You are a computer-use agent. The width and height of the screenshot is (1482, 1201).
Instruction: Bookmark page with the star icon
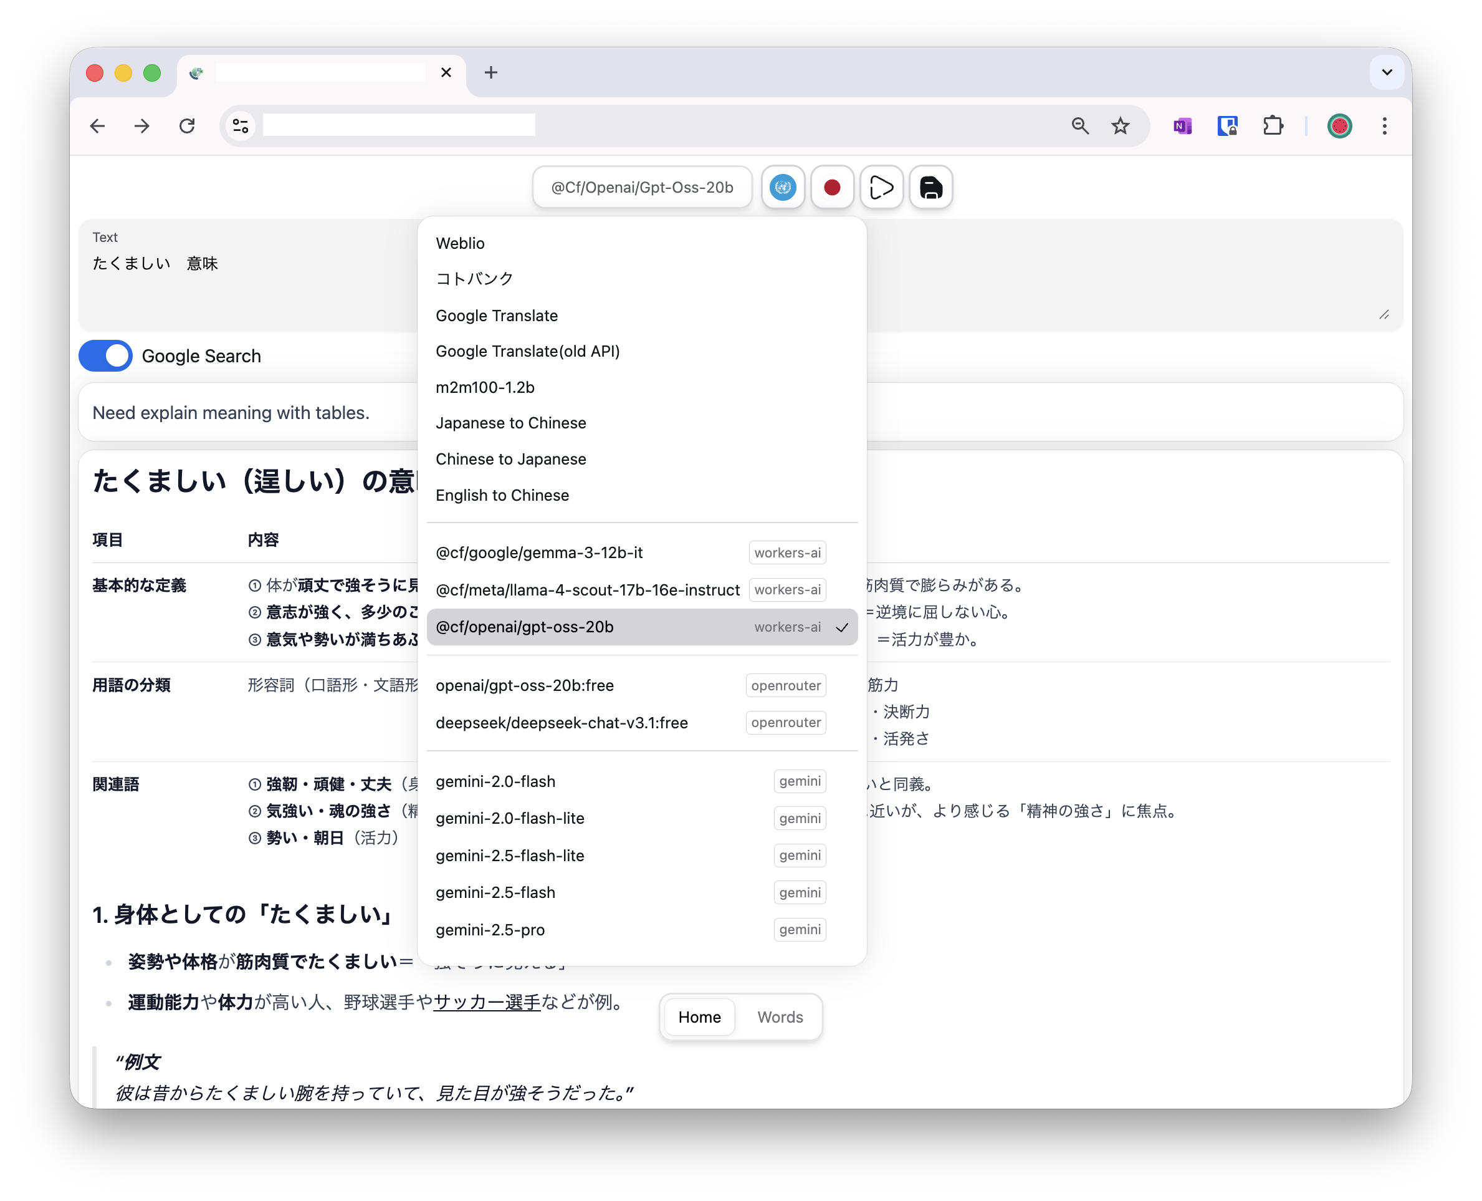1120,126
